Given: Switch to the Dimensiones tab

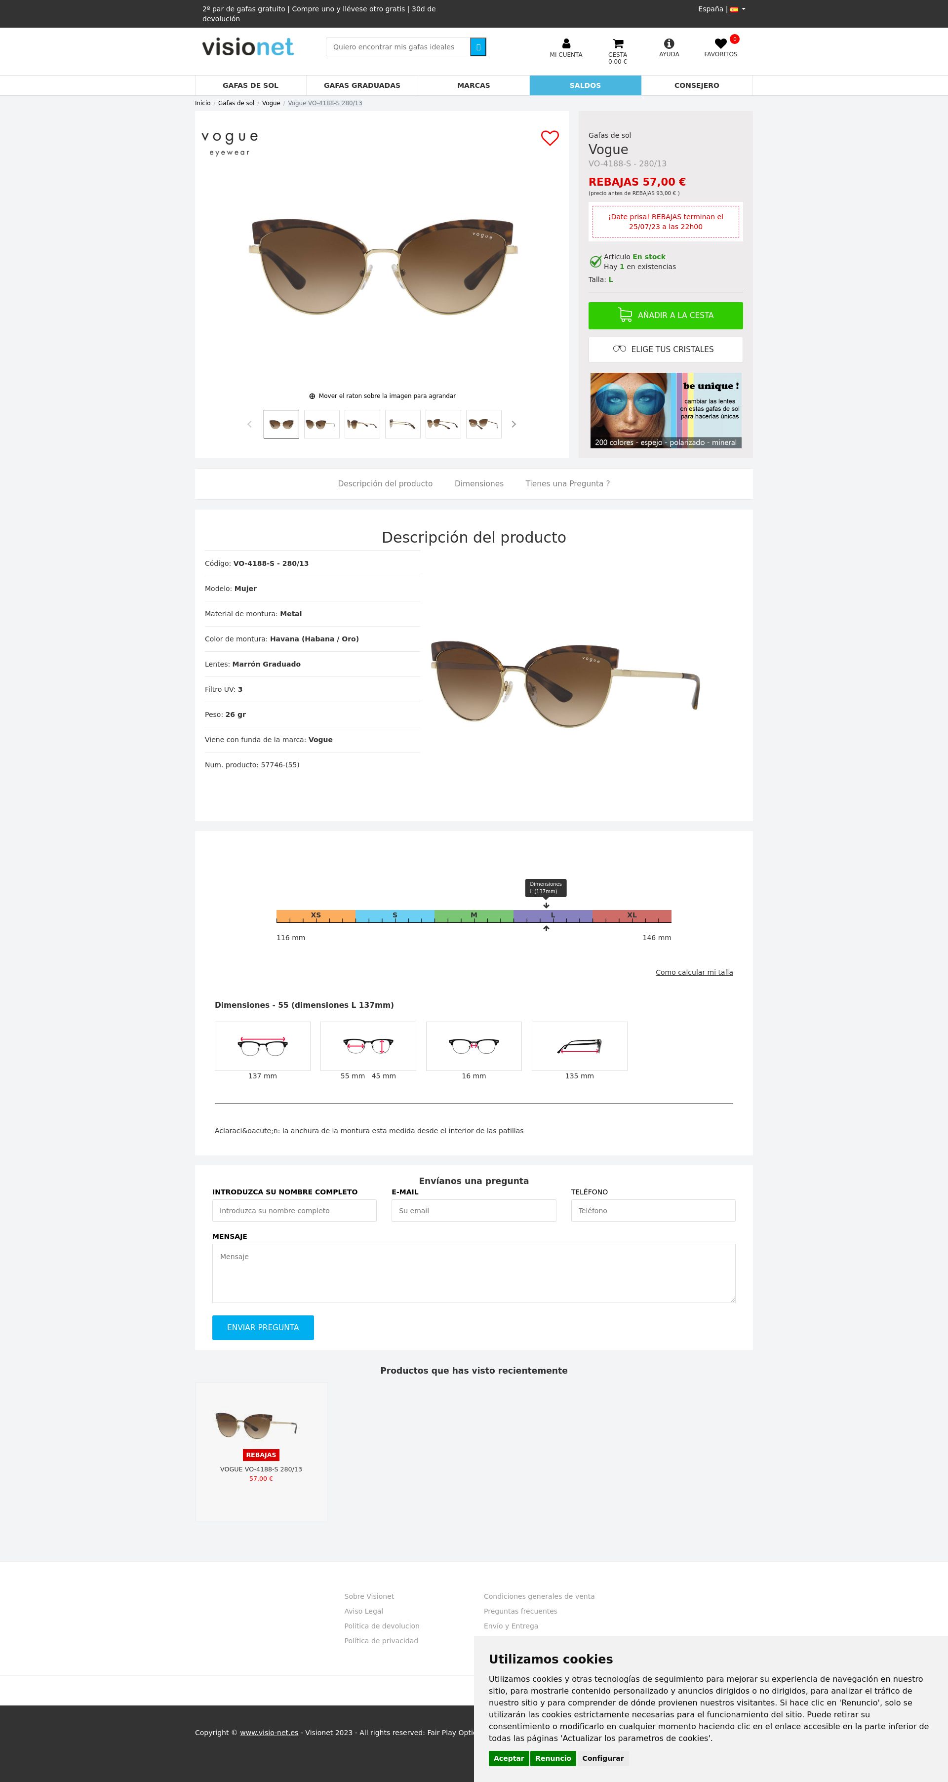Looking at the screenshot, I should [479, 483].
